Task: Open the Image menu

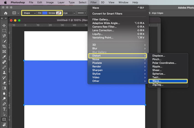Action: click(x=50, y=2)
